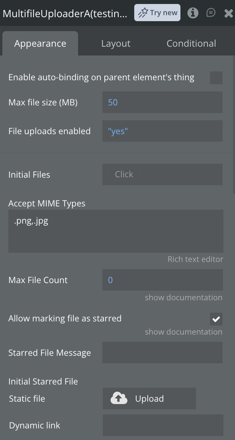Viewport: 235px width, 440px height.
Task: Uncheck Allow marking file as starred
Action: [216, 319]
